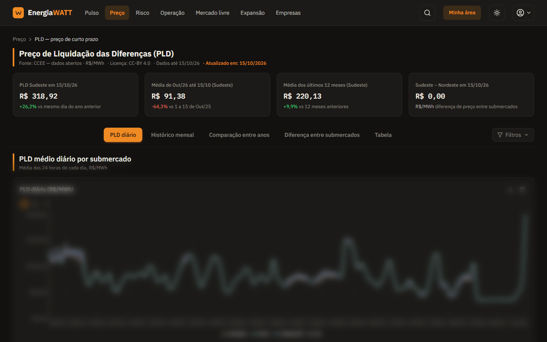This screenshot has width=547, height=342.
Task: Click 'Média de Out/26 até 15/10 (Sudeste)' label
Action: [x=192, y=85]
